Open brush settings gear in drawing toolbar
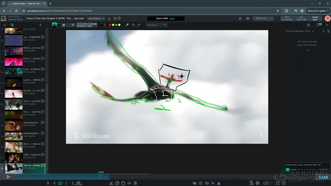The image size is (331, 186). 73,25
